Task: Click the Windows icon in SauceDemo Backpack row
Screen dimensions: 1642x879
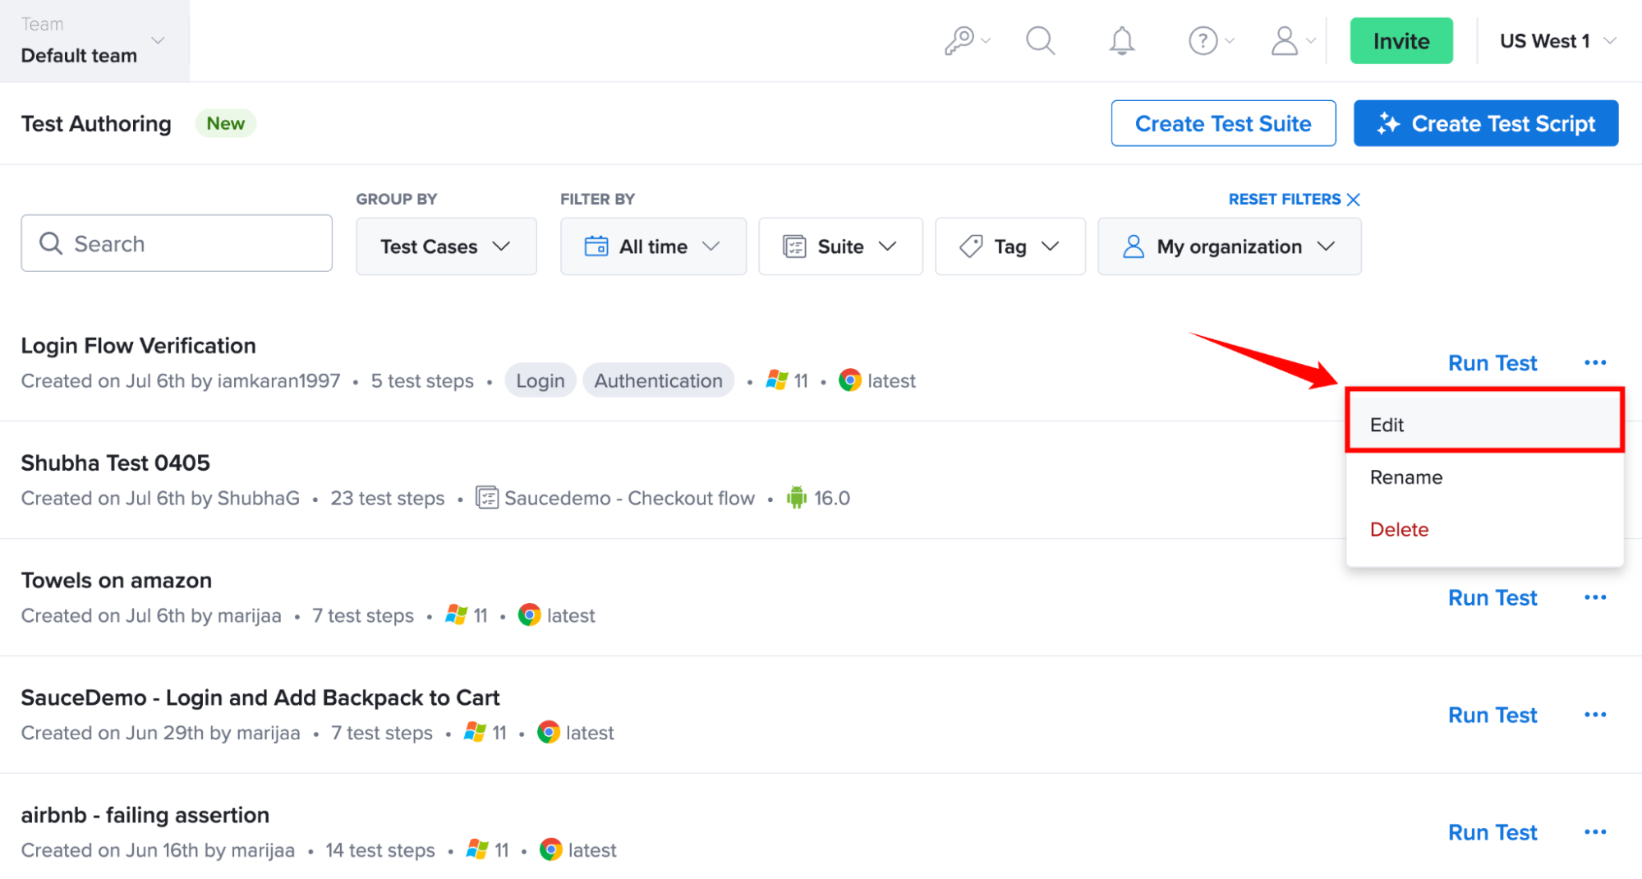Action: 476,733
